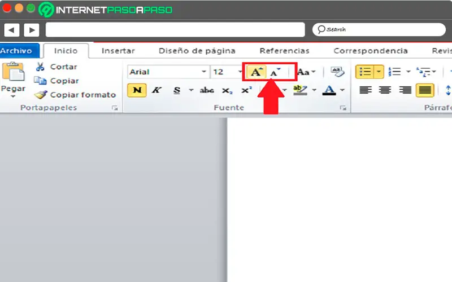Switch to the Insertar tab
452x282 pixels.
pyautogui.click(x=118, y=51)
